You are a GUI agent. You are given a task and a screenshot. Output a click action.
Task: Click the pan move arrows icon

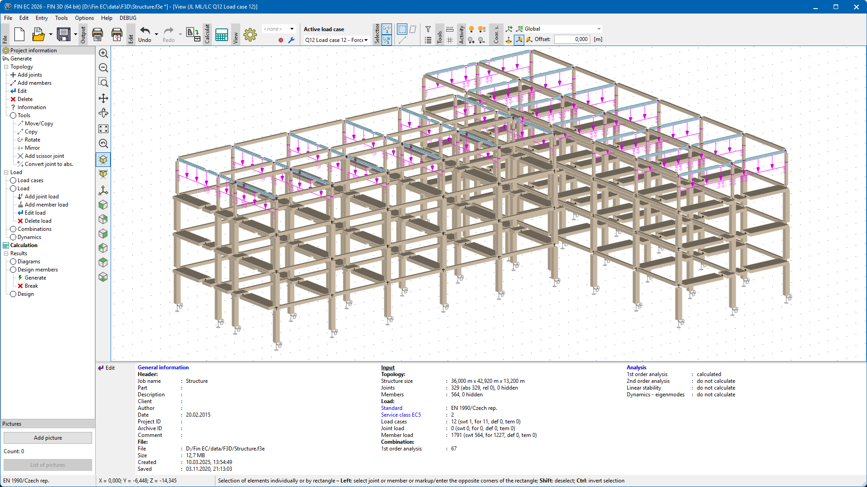pos(103,98)
